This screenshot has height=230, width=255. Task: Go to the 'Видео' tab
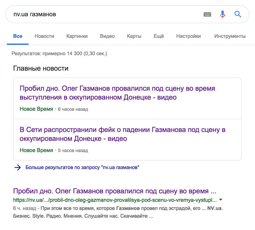[107, 36]
